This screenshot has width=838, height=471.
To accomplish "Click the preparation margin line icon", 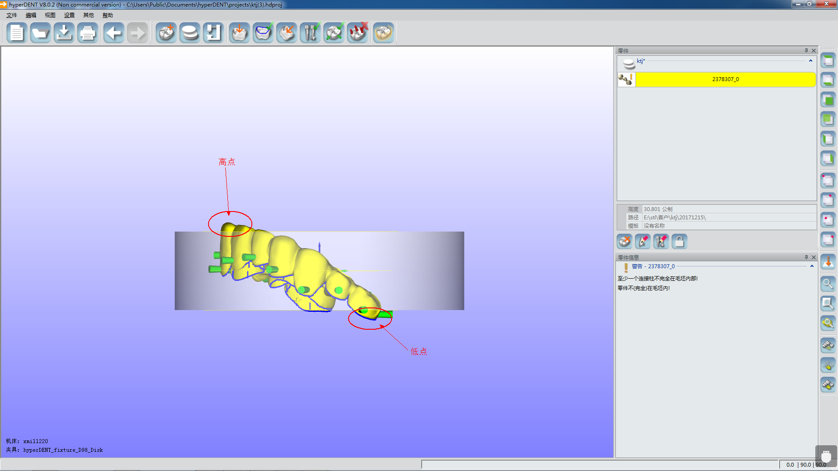I will [263, 33].
